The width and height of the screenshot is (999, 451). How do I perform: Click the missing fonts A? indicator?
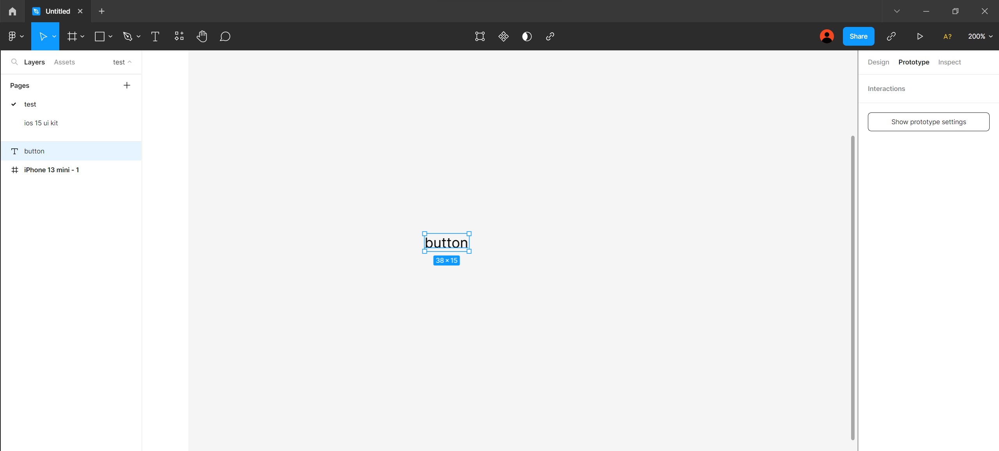click(x=947, y=36)
